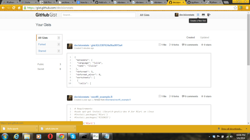Click the sign out icon in header
The width and height of the screenshot is (250, 140).
pos(209,15)
